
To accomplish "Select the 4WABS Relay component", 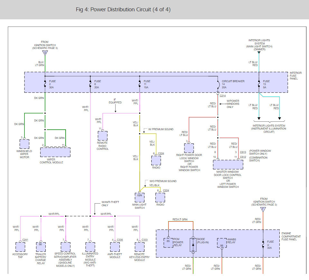I will tap(222, 243).
